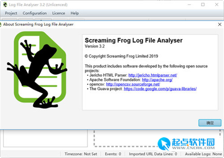Click 'Available Logs: None' status text
This screenshot has width=224, height=158.
tap(203, 154)
